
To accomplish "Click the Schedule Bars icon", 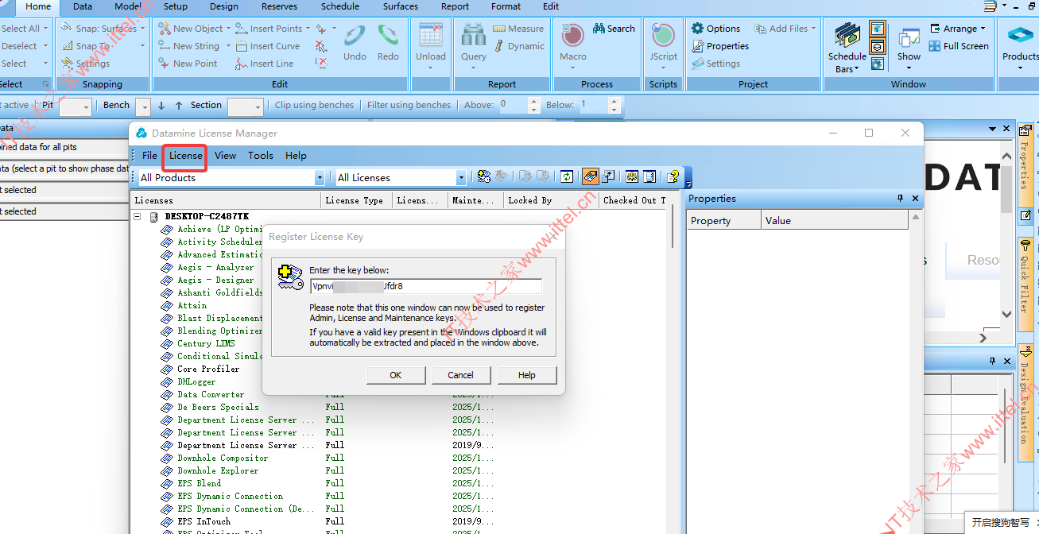I will [x=847, y=37].
